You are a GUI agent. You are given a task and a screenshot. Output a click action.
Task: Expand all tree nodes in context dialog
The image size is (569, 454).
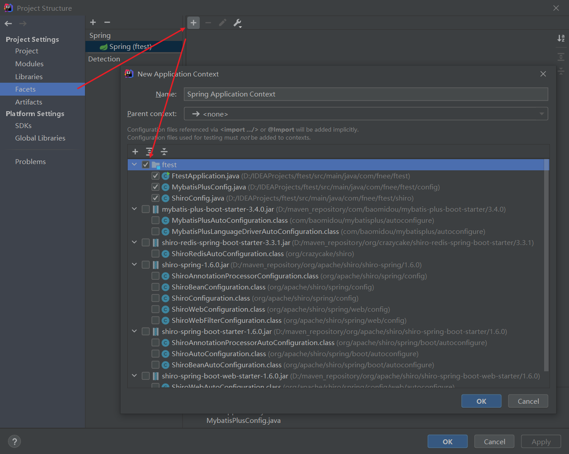coord(149,152)
